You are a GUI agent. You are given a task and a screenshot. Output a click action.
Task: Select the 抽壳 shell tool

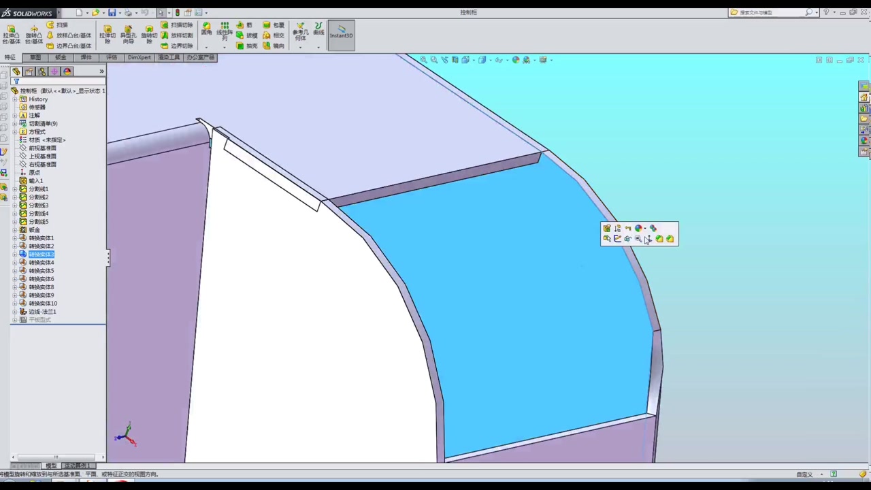pos(247,46)
